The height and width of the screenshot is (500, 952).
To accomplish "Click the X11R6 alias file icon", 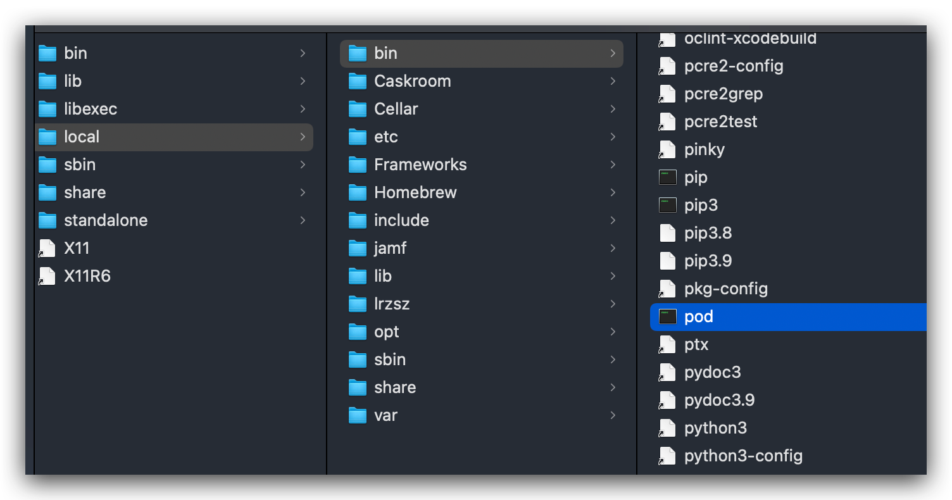I will tap(47, 276).
